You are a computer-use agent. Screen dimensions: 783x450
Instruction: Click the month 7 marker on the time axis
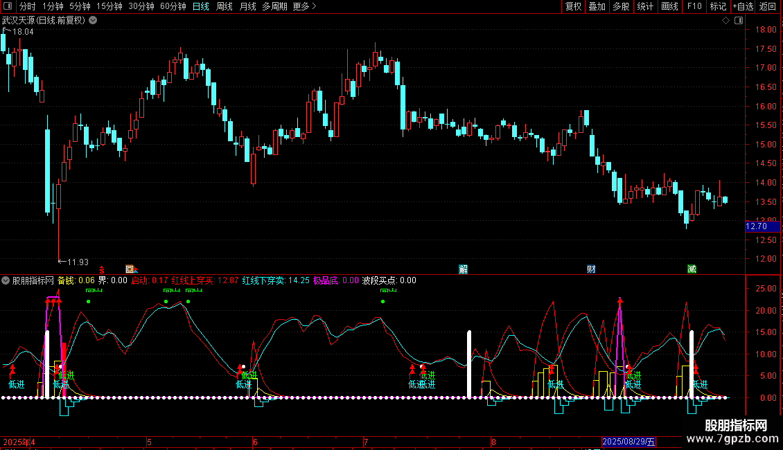[366, 442]
